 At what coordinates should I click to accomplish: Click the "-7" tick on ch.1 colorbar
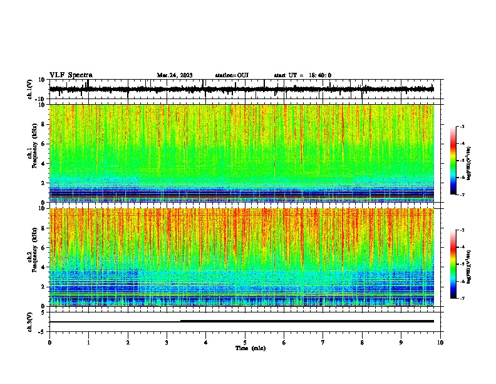(462, 195)
